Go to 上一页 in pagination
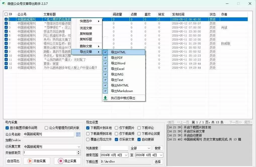Screen dimensions: 256x167 pyautogui.click(x=183, y=122)
